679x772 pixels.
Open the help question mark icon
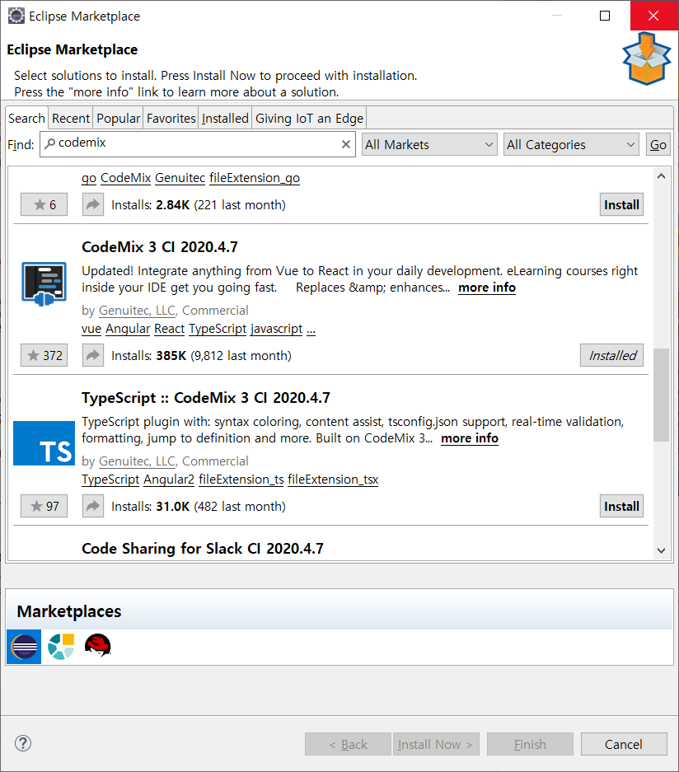(23, 743)
